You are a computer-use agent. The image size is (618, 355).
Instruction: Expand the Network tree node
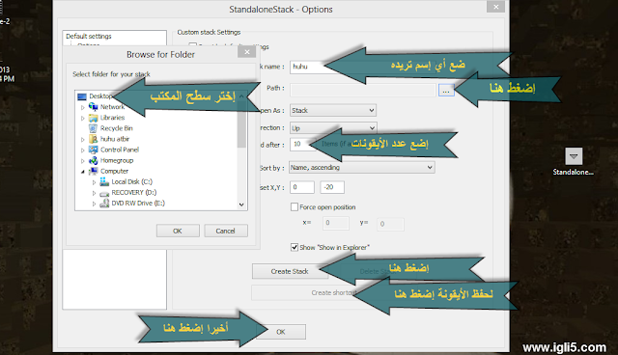click(83, 107)
